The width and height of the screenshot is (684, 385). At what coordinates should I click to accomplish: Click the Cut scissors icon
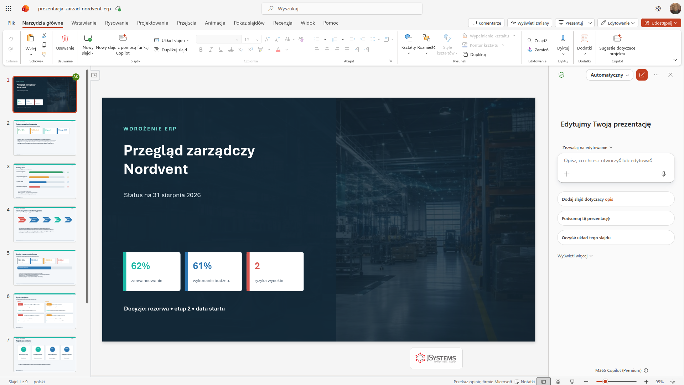44,36
